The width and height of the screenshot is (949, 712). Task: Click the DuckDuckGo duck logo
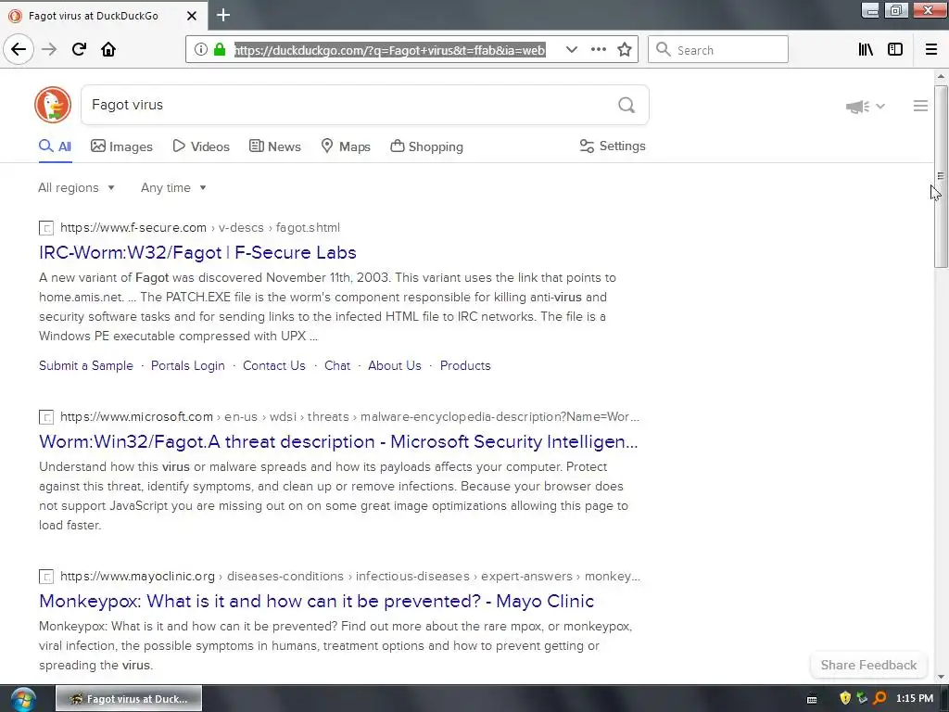53,105
